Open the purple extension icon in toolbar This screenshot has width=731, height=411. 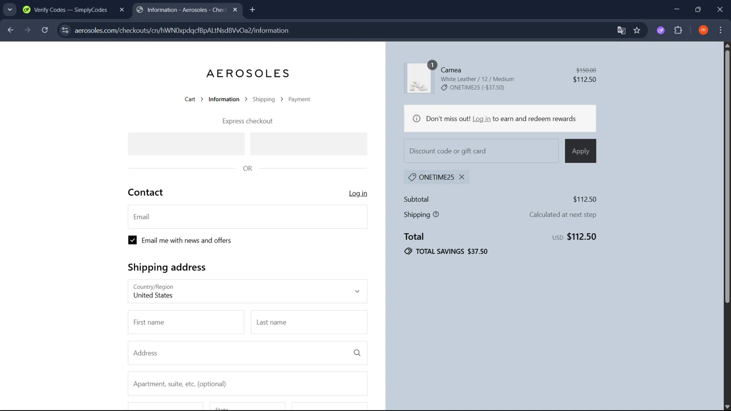pos(661,30)
